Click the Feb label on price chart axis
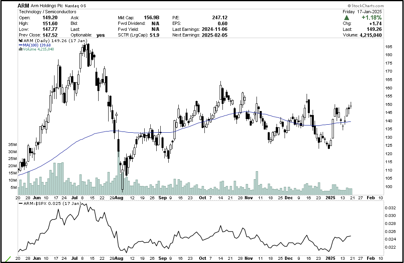 click(x=370, y=198)
